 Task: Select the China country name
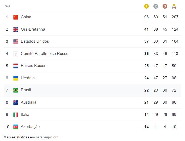click(x=26, y=17)
